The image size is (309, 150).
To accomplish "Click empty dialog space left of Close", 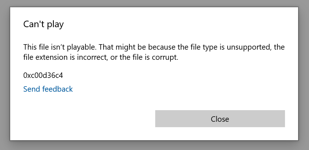I will [x=89, y=118].
